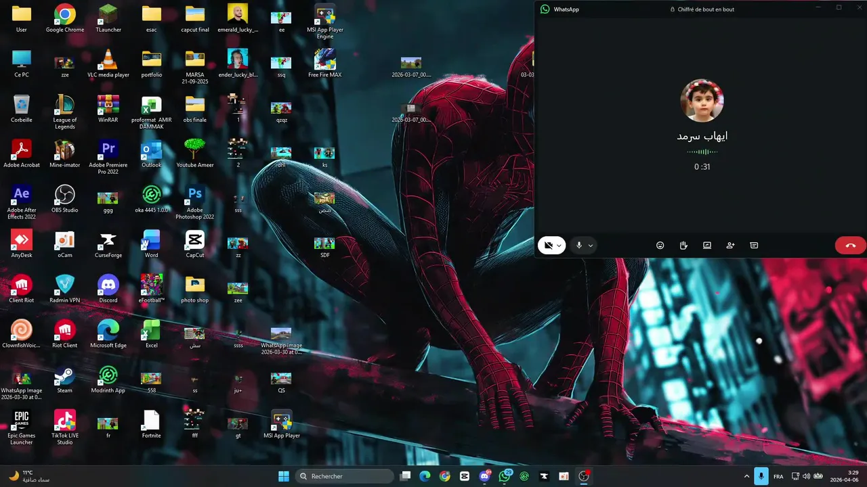Select Modrinth App desktop icon
This screenshot has width=867, height=487.
tap(108, 379)
